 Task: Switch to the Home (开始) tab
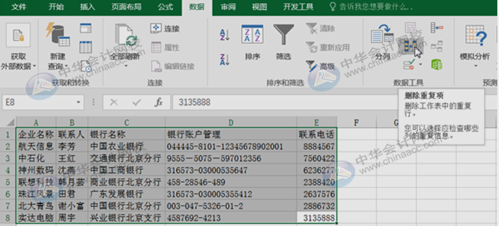tap(56, 7)
